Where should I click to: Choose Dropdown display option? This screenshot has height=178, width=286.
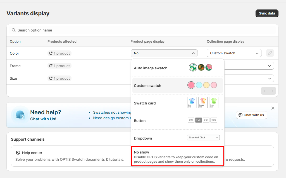[177, 138]
